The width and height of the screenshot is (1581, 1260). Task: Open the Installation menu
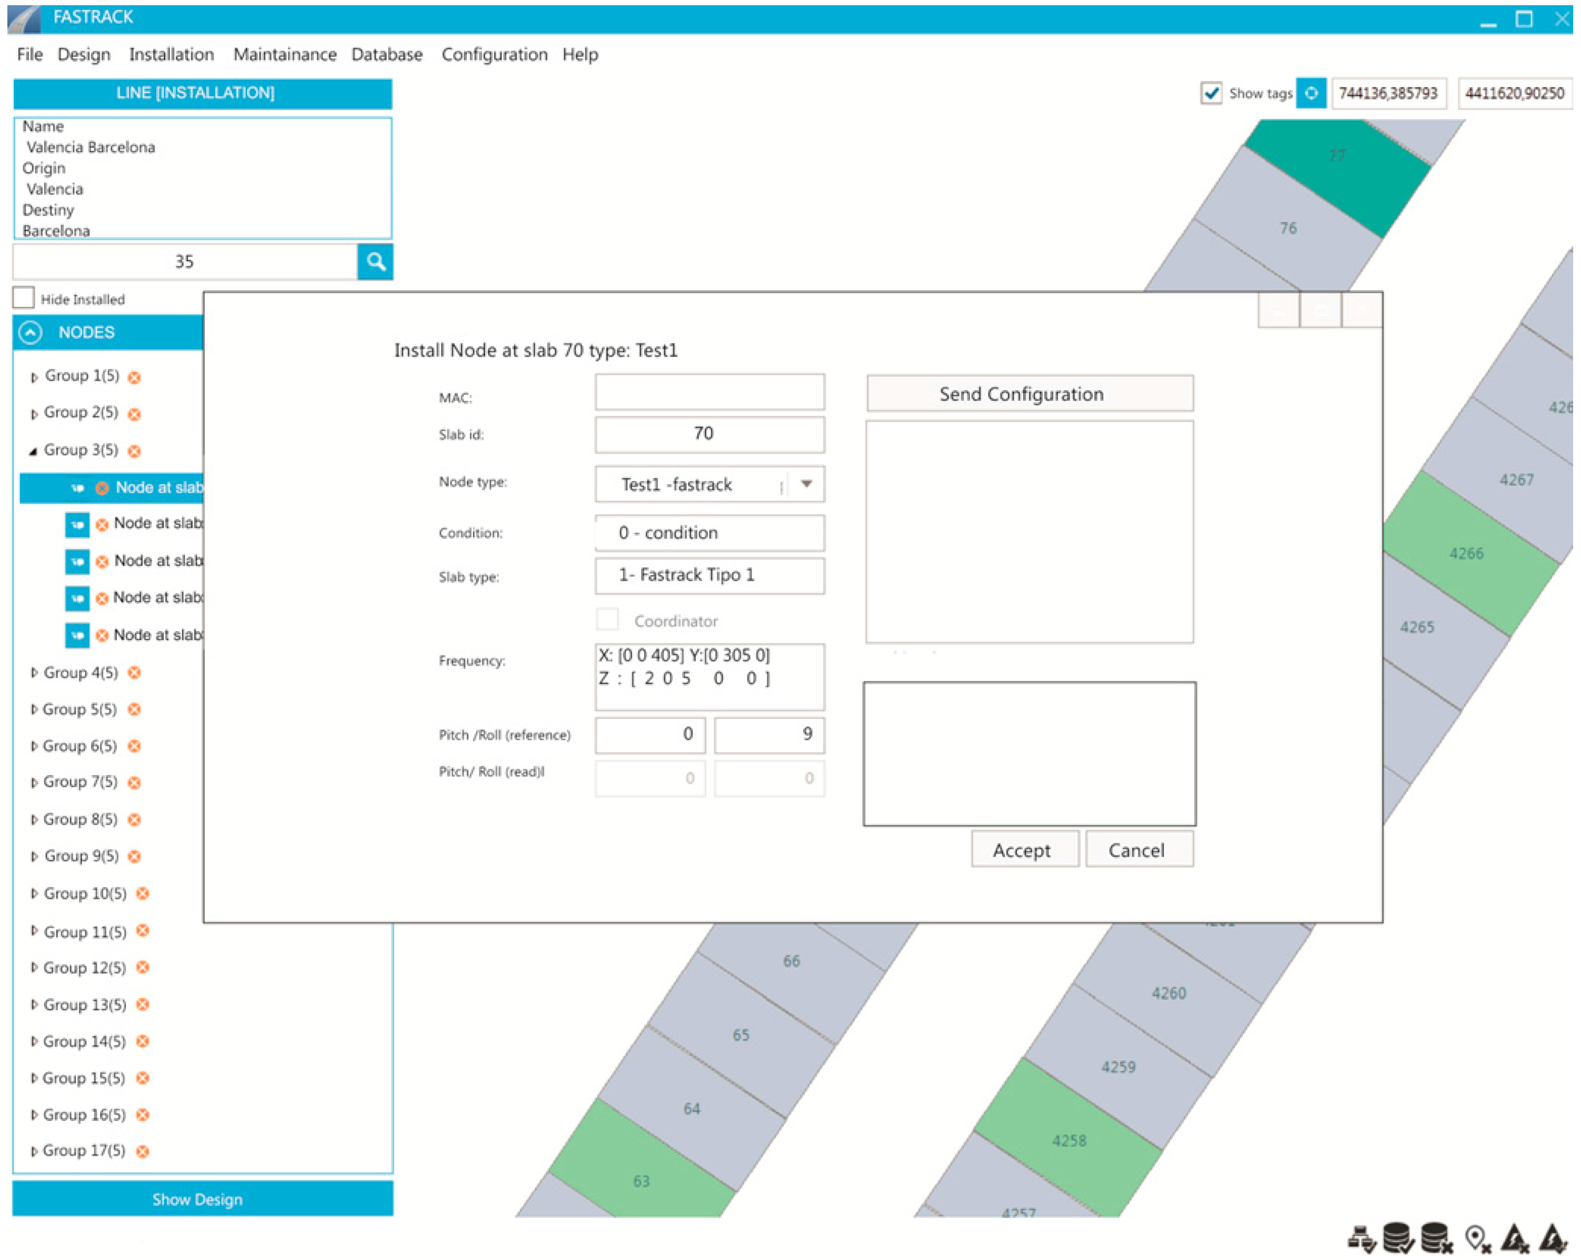click(172, 54)
